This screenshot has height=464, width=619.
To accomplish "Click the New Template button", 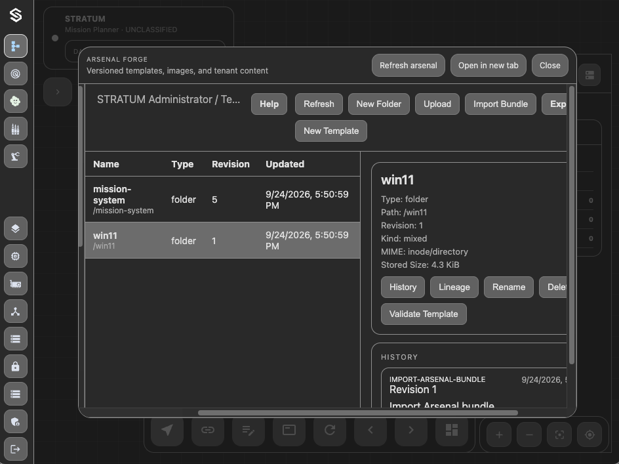I will tap(331, 131).
